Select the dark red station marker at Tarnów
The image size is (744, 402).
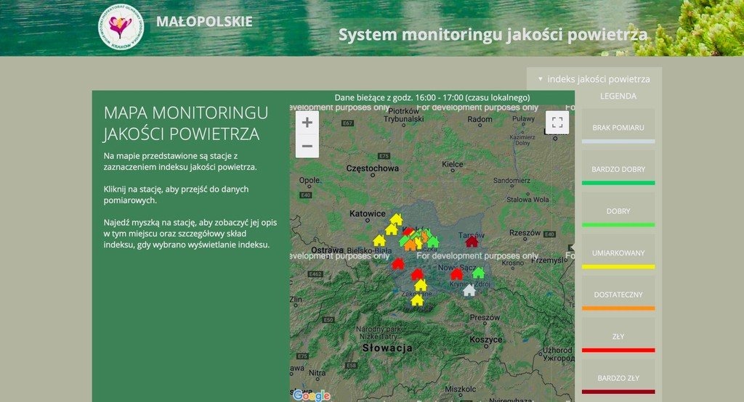click(472, 242)
